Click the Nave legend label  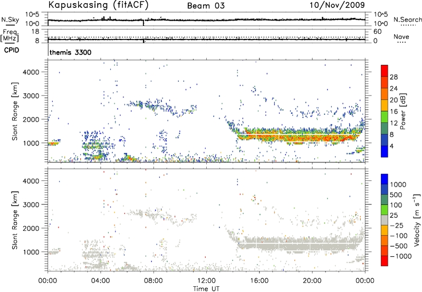click(x=401, y=36)
